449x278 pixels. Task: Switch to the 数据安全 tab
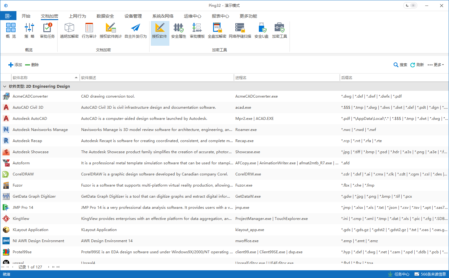105,16
